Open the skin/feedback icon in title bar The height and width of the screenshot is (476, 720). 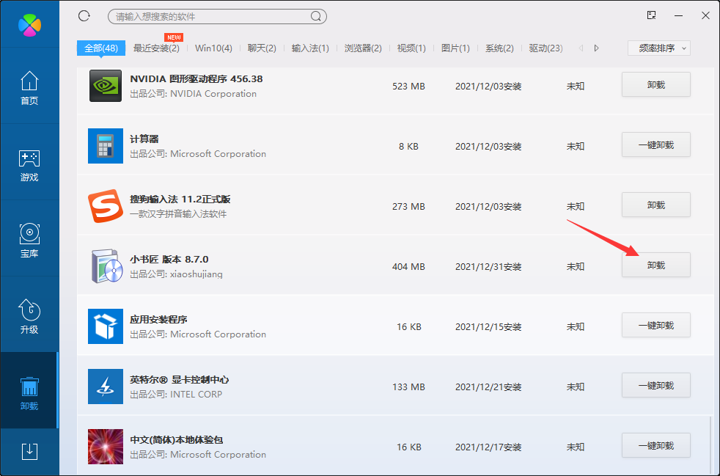652,15
